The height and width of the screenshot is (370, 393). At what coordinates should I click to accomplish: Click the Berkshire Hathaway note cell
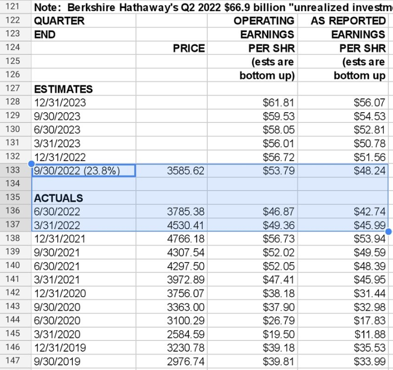[x=212, y=7]
